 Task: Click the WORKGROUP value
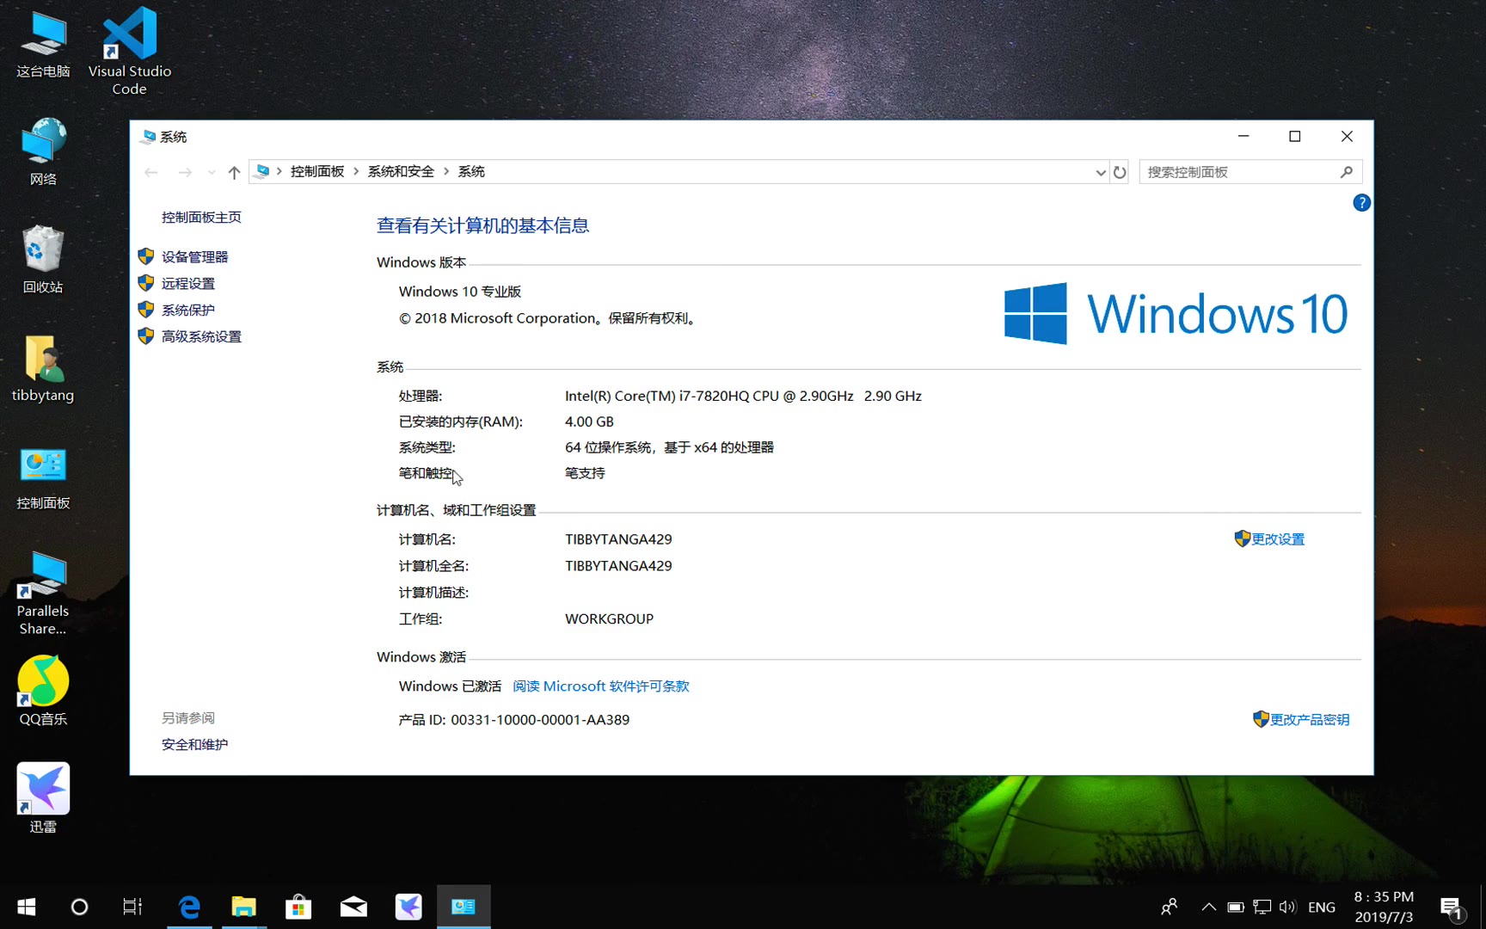pyautogui.click(x=609, y=619)
